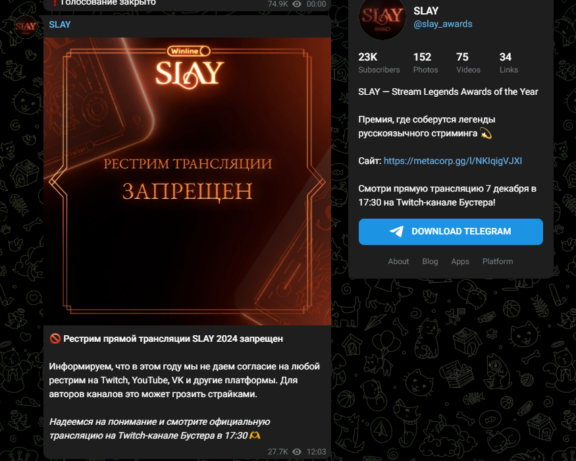This screenshot has height=461, width=576.
Task: Open the Platform footer link
Action: click(498, 261)
